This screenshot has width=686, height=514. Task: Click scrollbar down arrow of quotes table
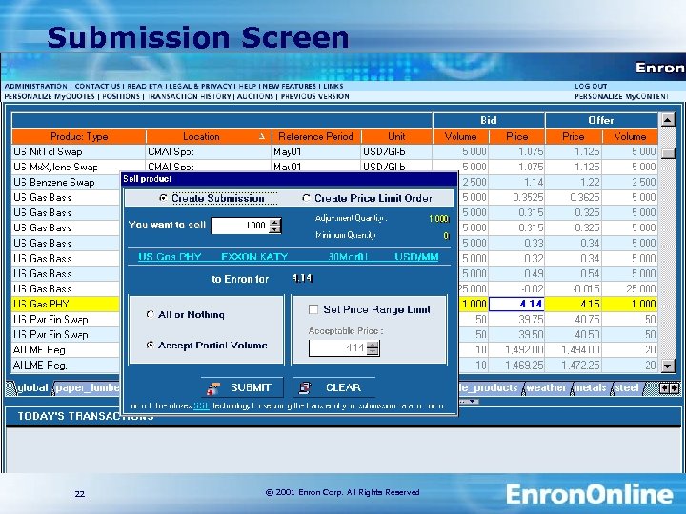[668, 366]
